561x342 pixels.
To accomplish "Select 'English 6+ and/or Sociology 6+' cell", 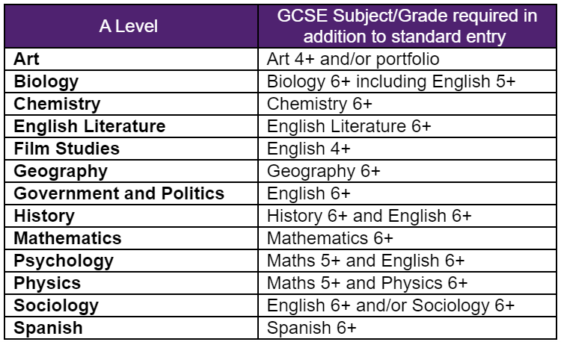I will (390, 305).
